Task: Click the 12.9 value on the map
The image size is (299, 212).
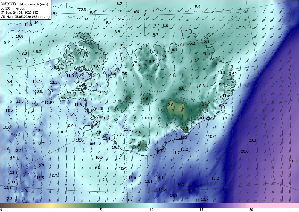Action: tap(159, 152)
